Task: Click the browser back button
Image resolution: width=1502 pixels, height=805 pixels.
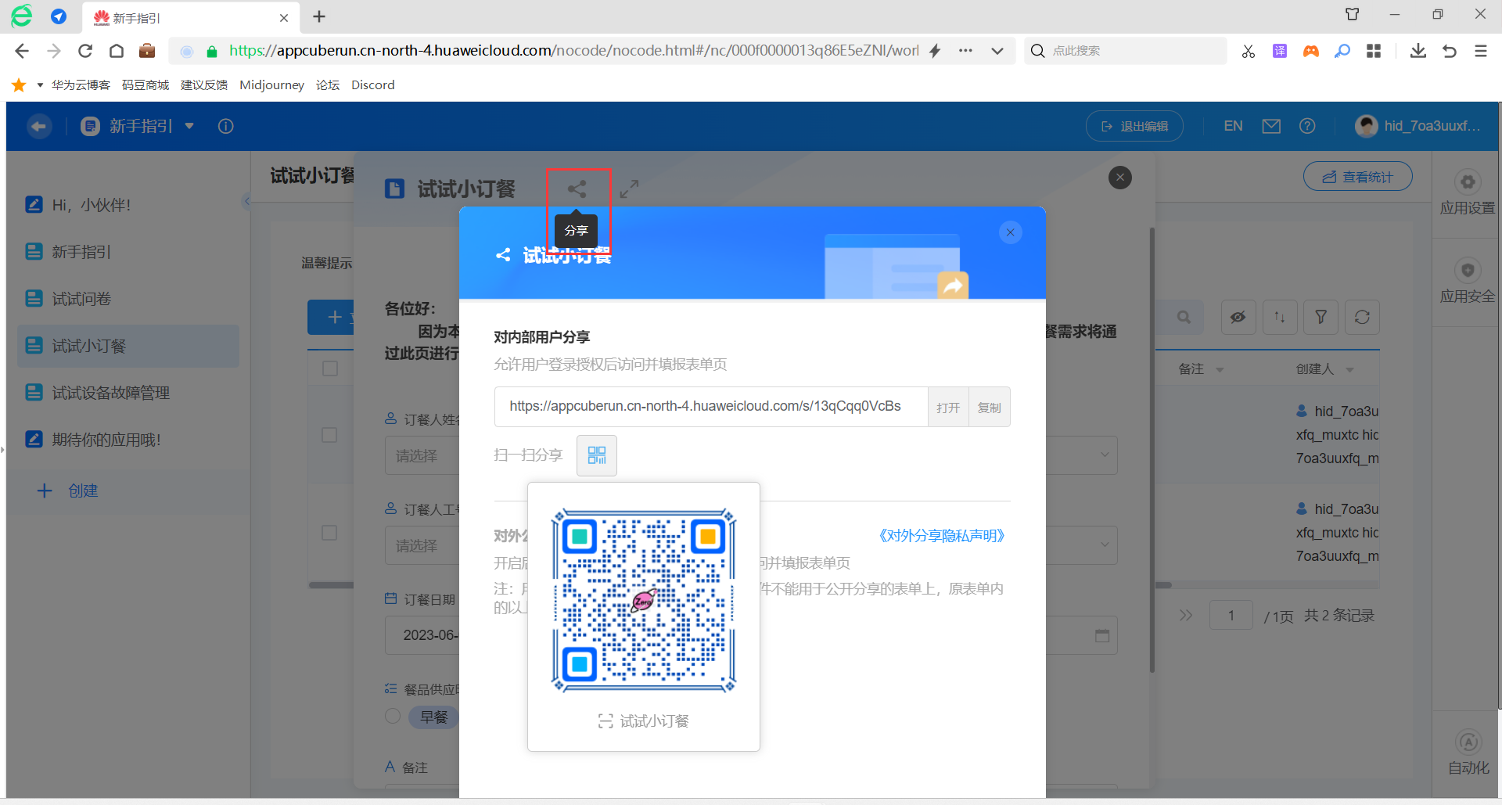Action: (x=22, y=51)
